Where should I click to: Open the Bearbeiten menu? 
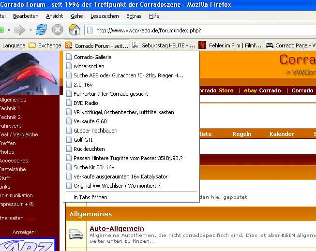tap(26, 16)
